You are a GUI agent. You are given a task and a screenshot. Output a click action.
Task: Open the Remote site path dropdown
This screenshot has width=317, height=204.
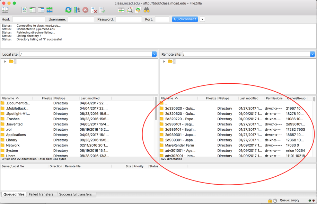(x=312, y=54)
